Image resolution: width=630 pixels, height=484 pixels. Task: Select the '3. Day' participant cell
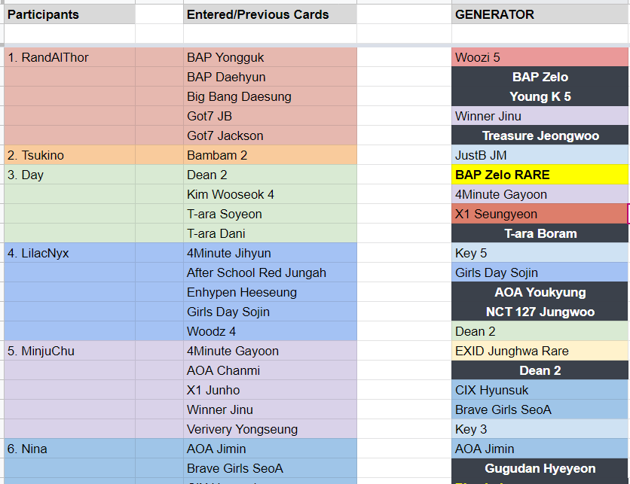pyautogui.click(x=69, y=175)
